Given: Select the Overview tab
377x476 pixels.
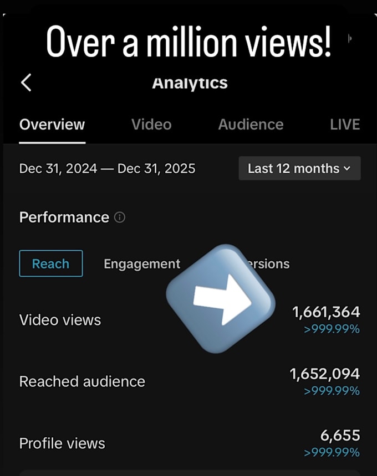Looking at the screenshot, I should click(x=52, y=125).
